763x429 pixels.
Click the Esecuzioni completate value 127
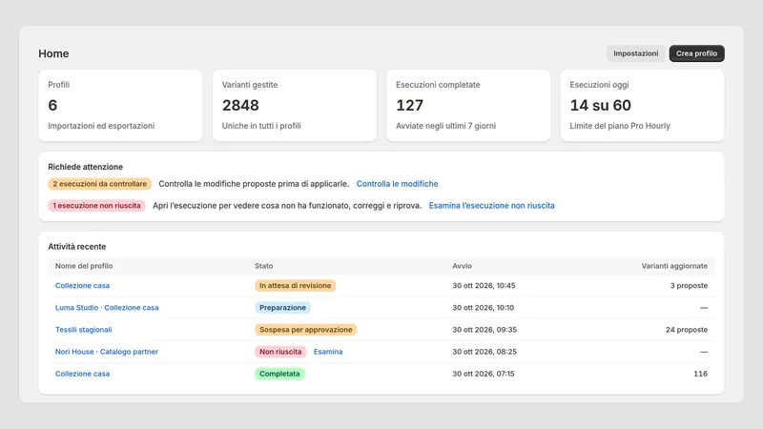click(409, 105)
